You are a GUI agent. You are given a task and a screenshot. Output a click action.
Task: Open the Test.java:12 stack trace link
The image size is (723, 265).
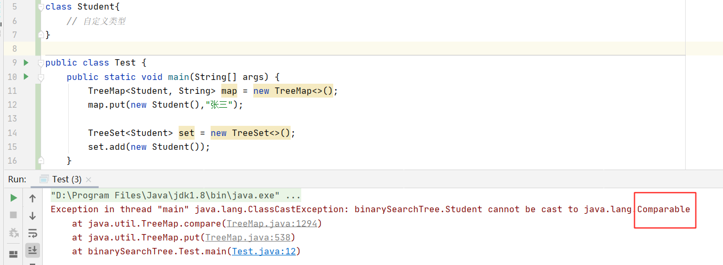point(264,251)
